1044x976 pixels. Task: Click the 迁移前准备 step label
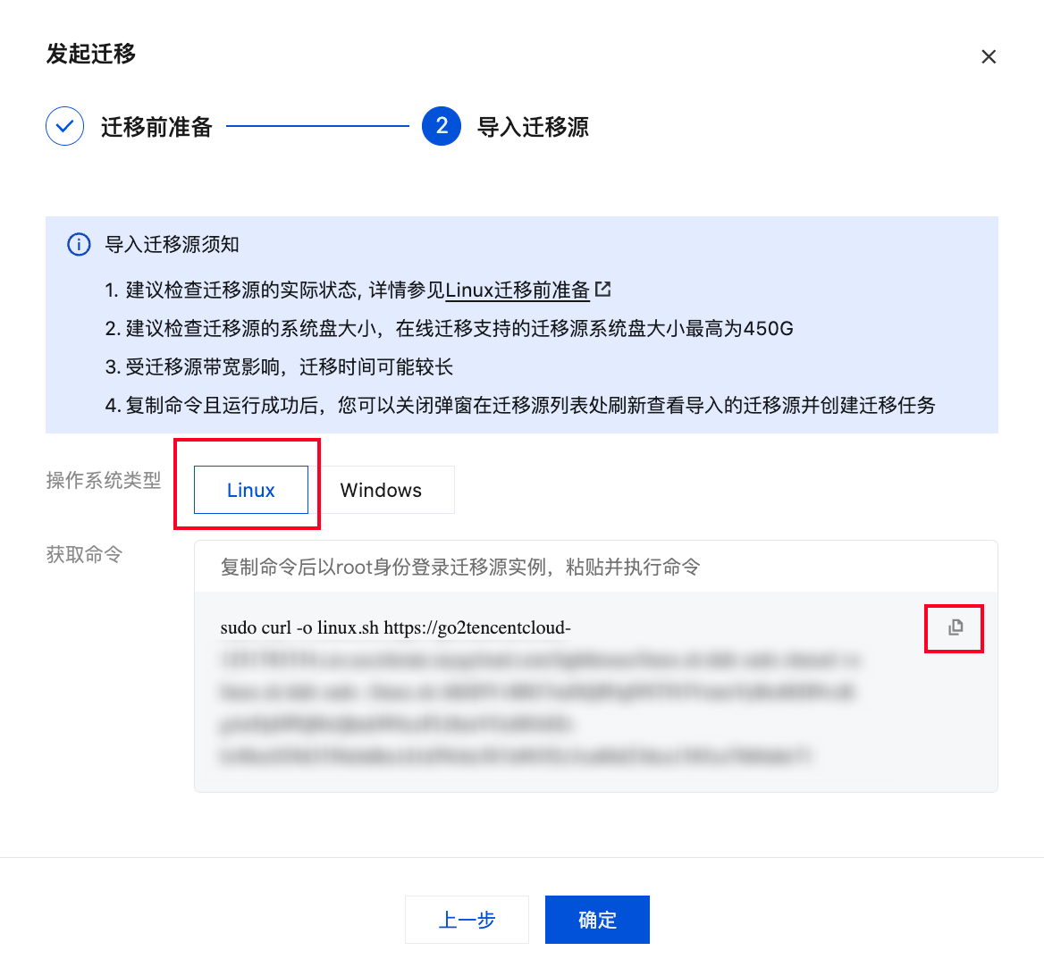[x=156, y=127]
